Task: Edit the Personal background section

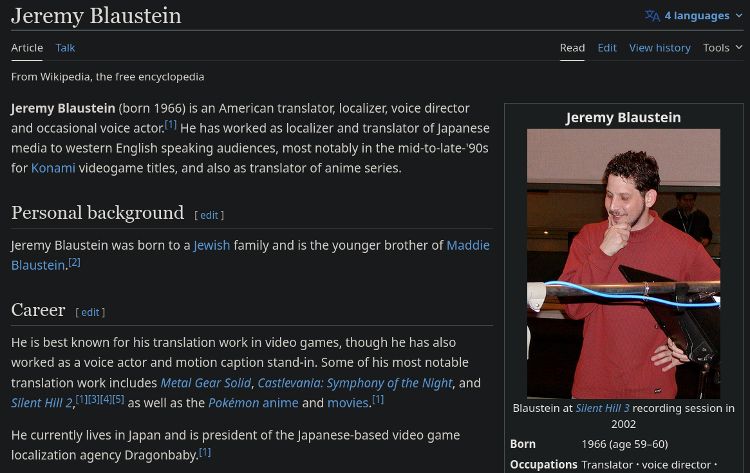Action: (x=209, y=215)
